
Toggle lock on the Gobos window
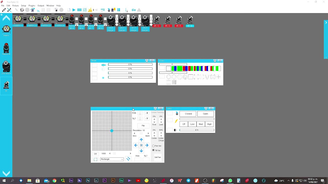[x=215, y=61]
